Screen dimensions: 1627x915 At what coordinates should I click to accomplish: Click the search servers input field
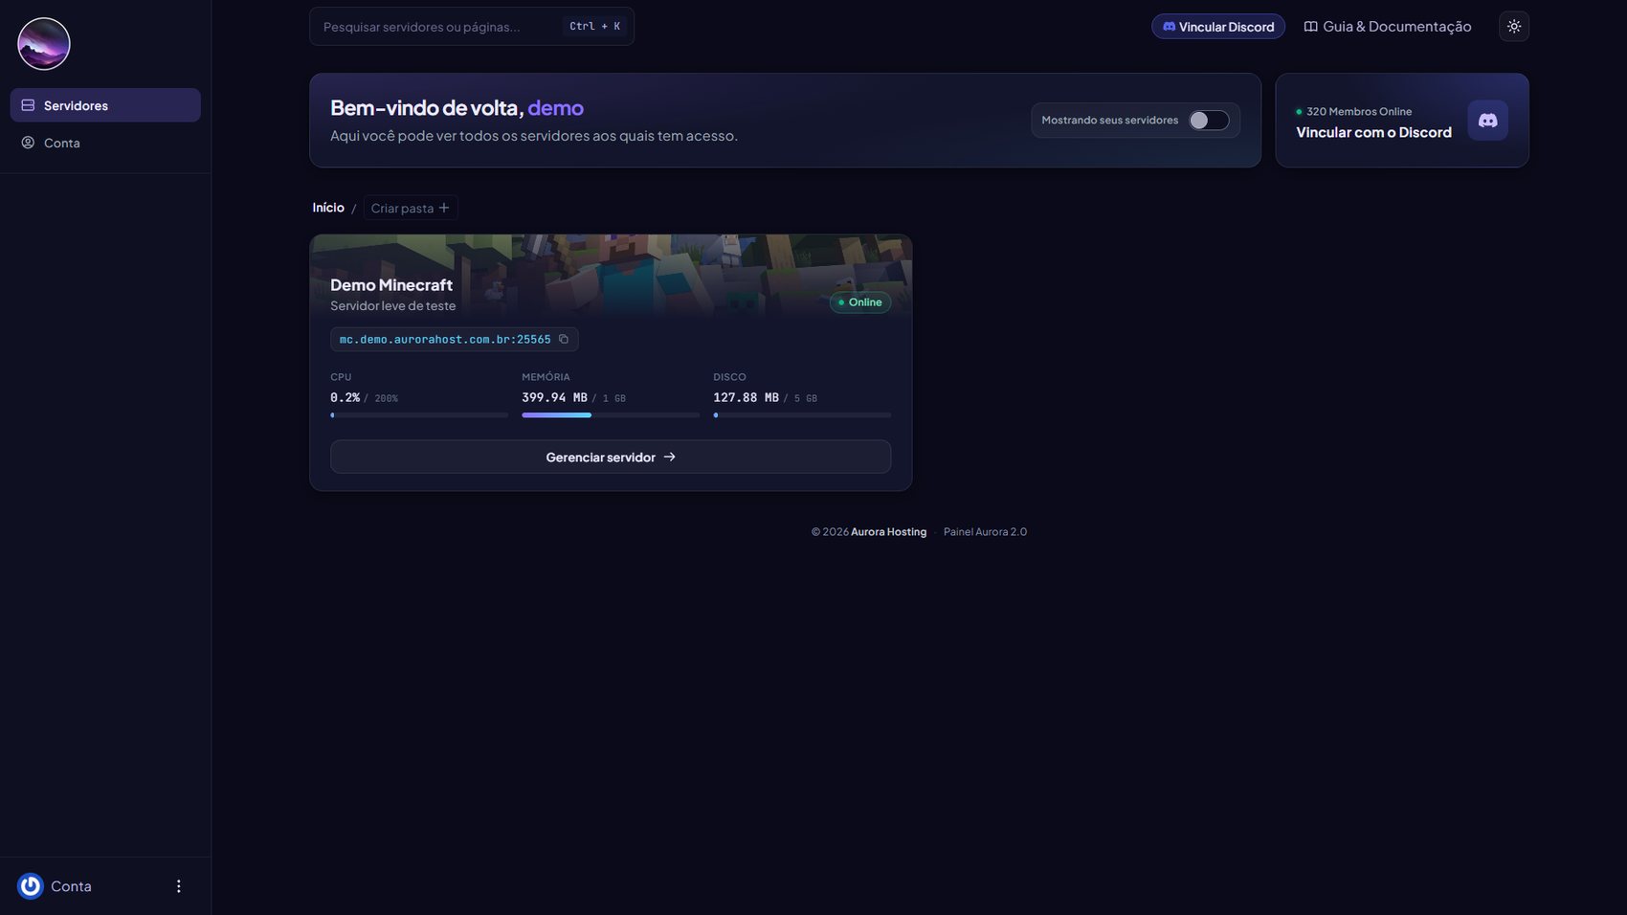[x=471, y=27]
